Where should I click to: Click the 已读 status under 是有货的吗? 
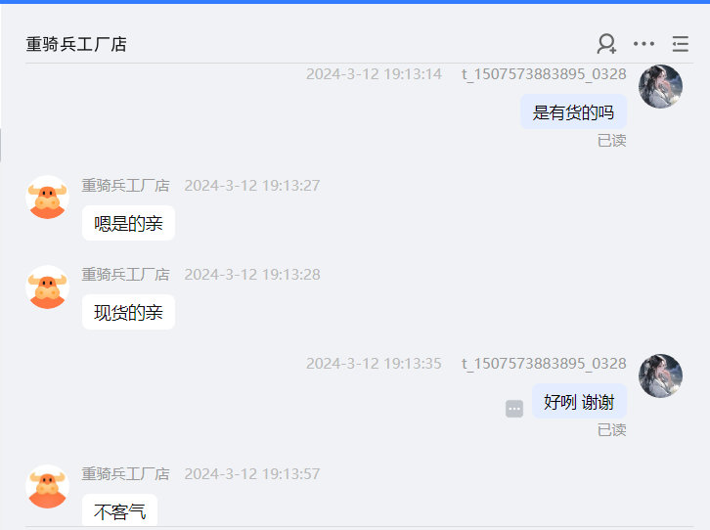[x=612, y=141]
